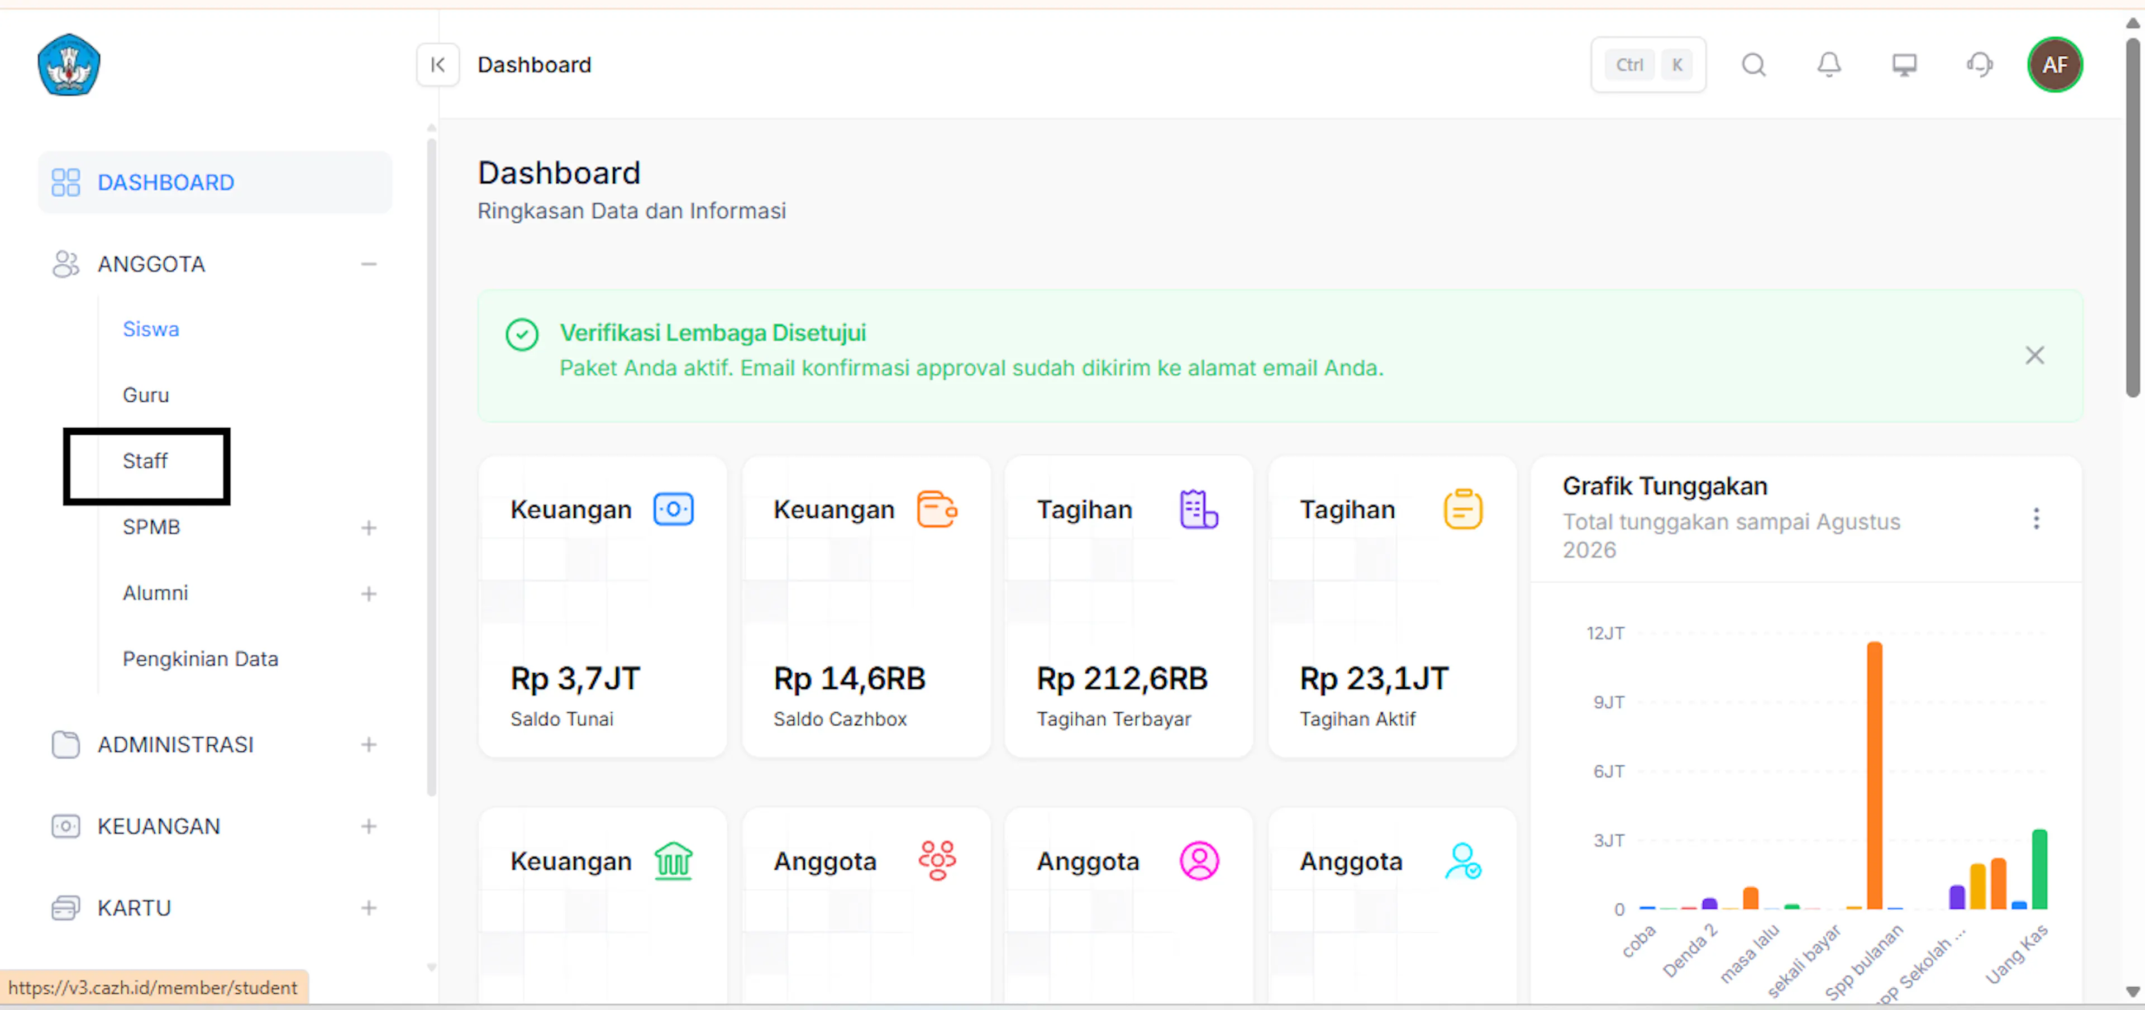Expand the SPMB submenu

click(369, 527)
